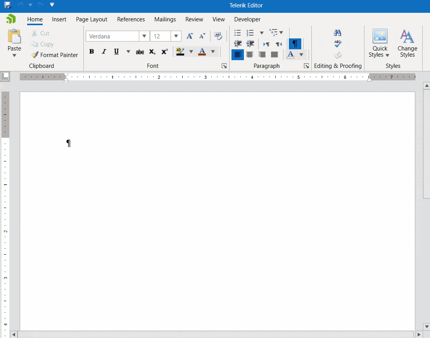Screen dimensions: 430x338
Task: Apply subscript to text
Action: [x=152, y=51]
